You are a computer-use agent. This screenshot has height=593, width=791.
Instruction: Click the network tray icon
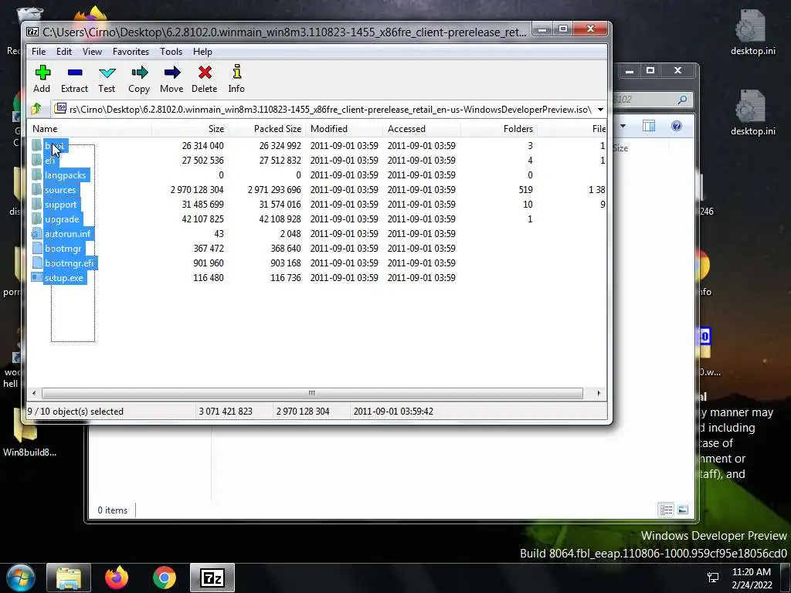click(713, 578)
